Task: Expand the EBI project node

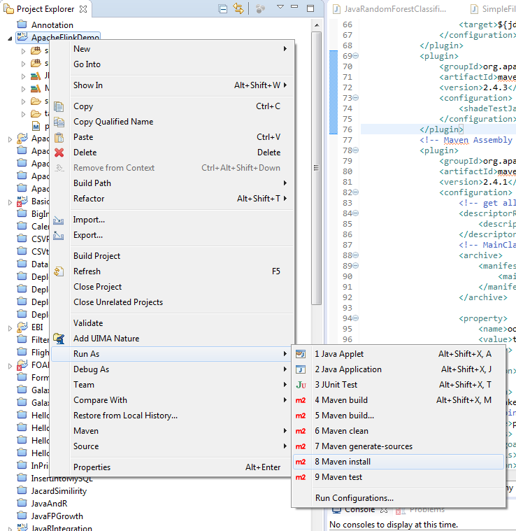Action: coord(10,328)
